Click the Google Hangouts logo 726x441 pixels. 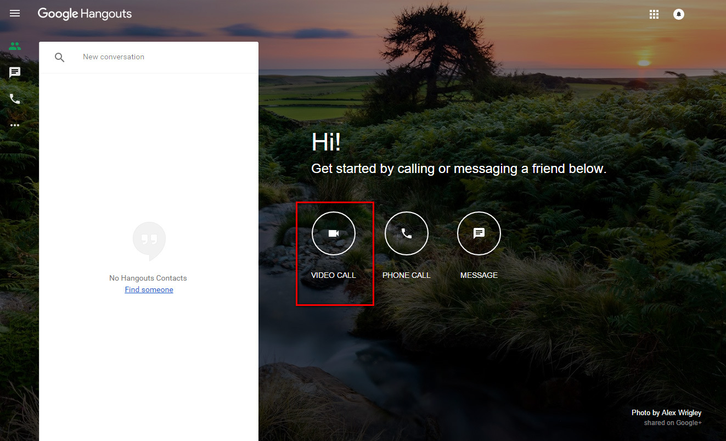tap(85, 13)
